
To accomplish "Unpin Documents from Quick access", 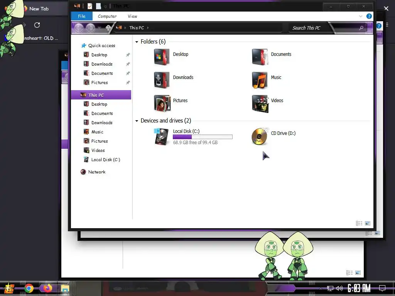I will point(128,73).
